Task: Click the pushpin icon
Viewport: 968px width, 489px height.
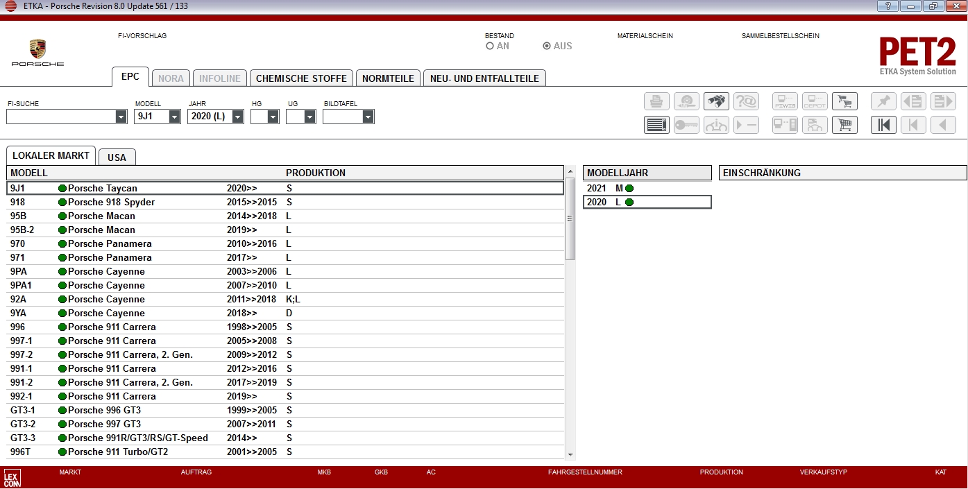Action: [x=883, y=101]
